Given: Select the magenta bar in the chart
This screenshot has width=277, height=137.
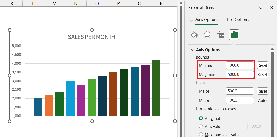Looking at the screenshot, I should 81,100.
